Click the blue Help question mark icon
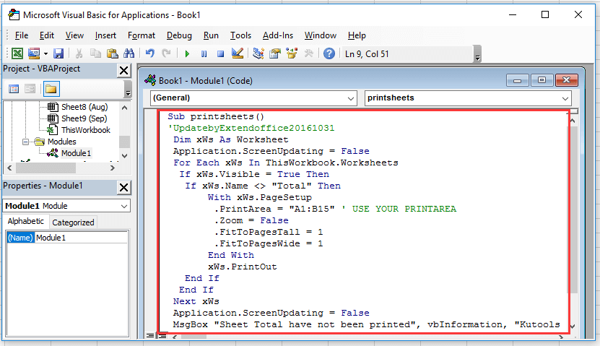600x346 pixels. 329,53
